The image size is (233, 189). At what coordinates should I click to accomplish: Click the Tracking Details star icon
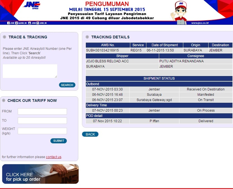pyautogui.click(x=87, y=37)
